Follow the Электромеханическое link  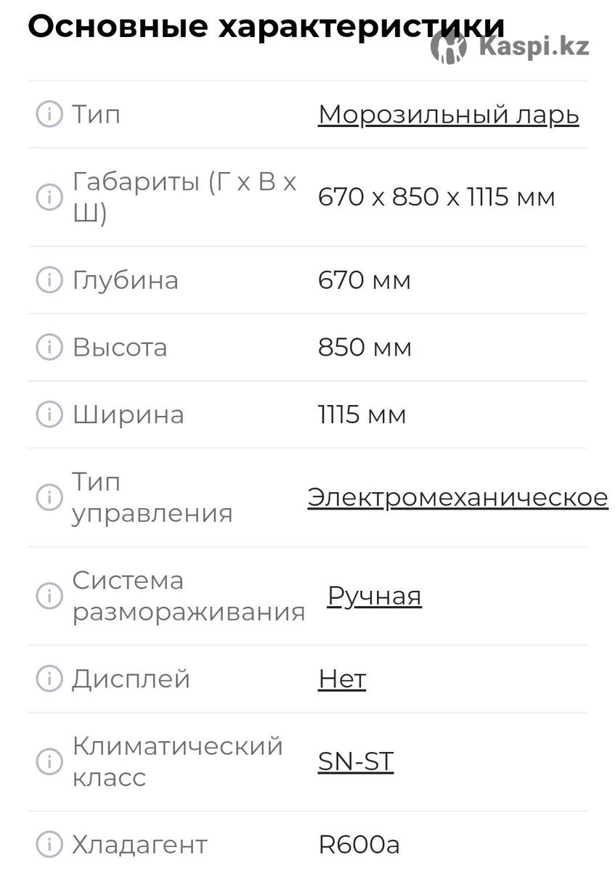[458, 497]
